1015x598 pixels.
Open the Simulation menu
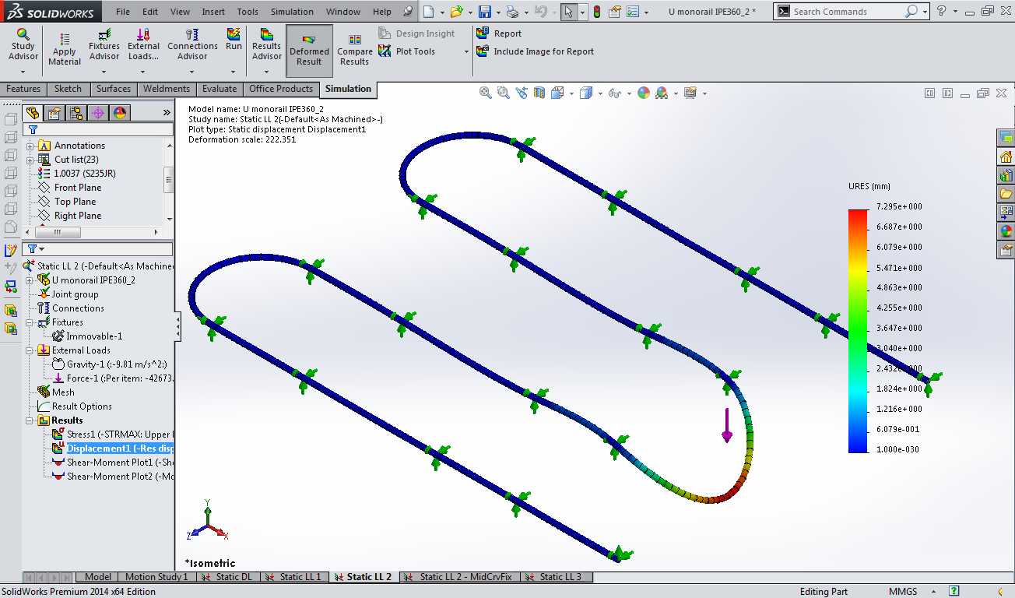[292, 12]
